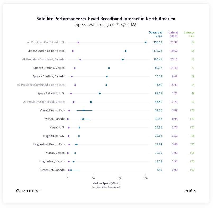Click the Speedtest Intelligence Q2 2022 subtitle
This screenshot has height=208, width=213.
click(106, 25)
